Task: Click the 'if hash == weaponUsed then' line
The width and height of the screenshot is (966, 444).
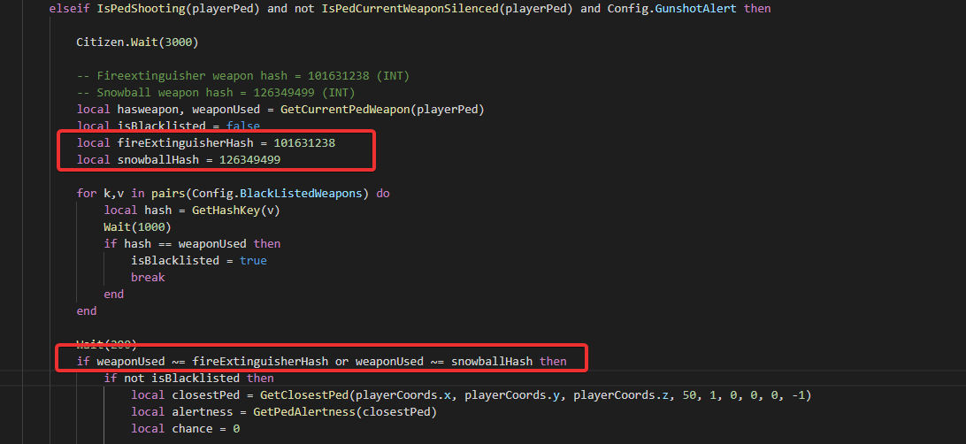Action: tap(192, 243)
